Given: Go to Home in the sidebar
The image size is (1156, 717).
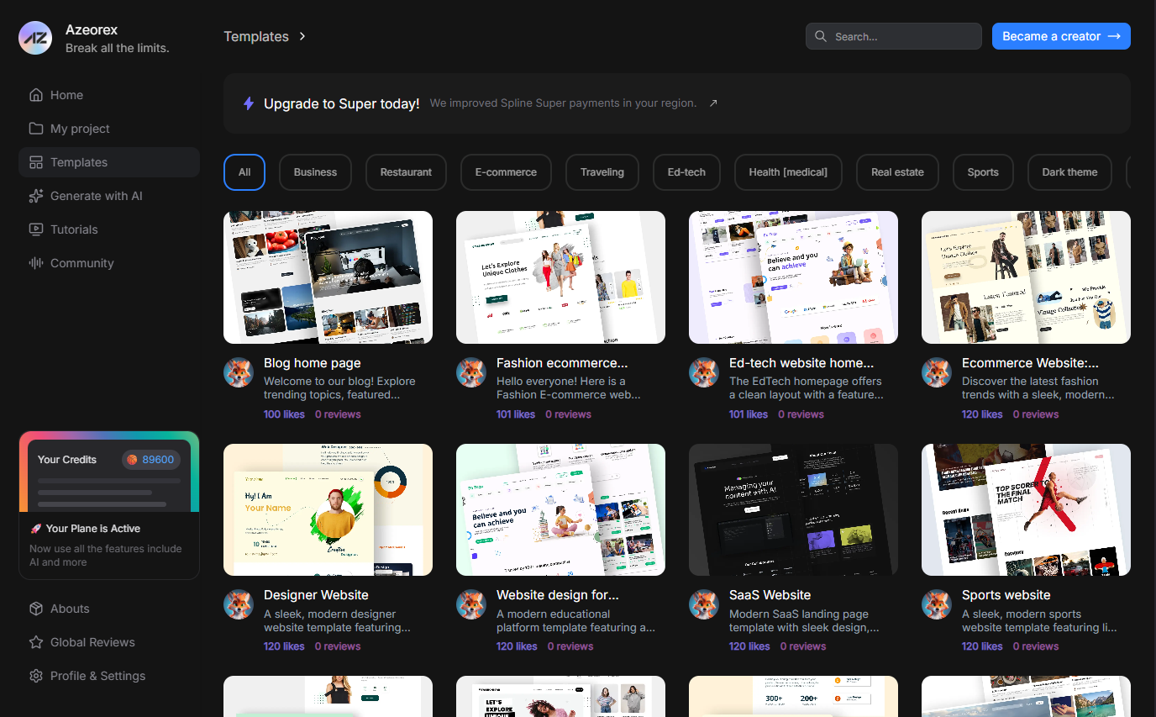Looking at the screenshot, I should (x=109, y=95).
